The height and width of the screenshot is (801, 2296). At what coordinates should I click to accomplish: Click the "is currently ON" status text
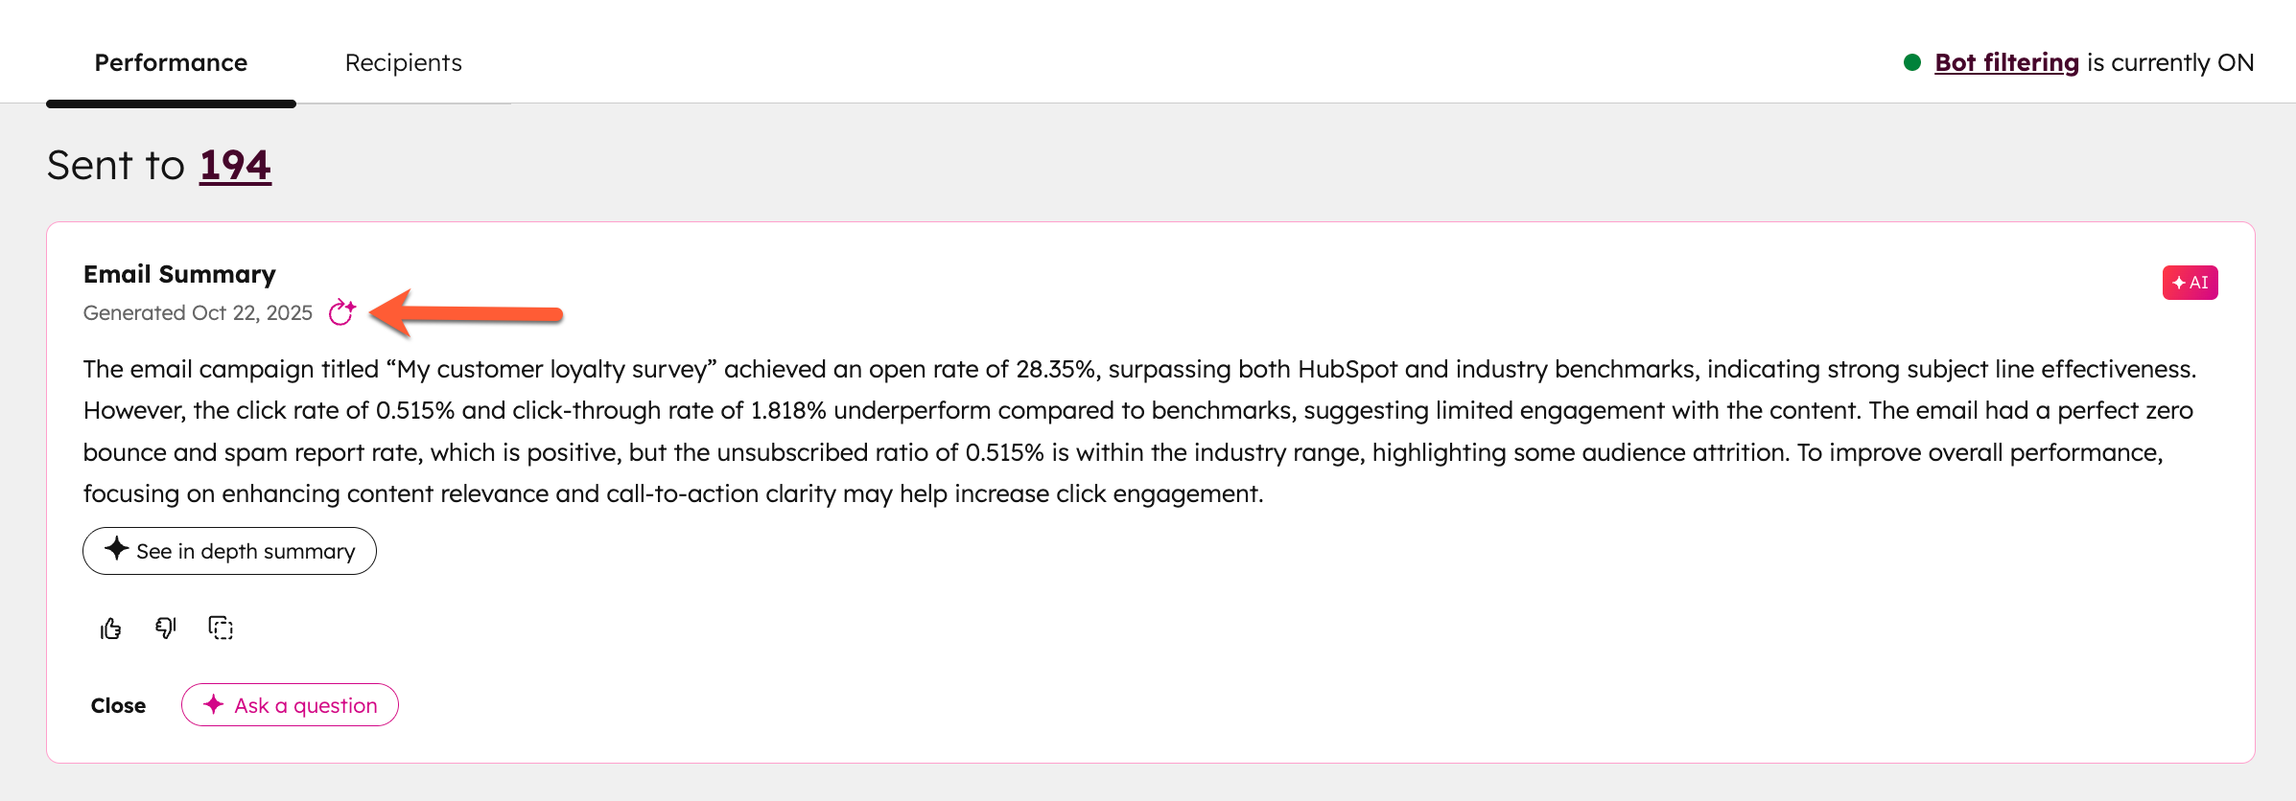point(2170,63)
